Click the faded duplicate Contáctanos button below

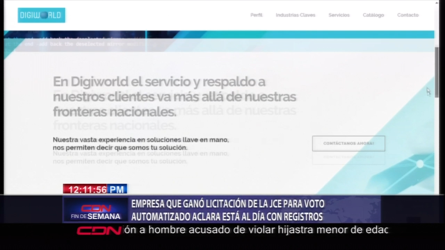point(348,157)
